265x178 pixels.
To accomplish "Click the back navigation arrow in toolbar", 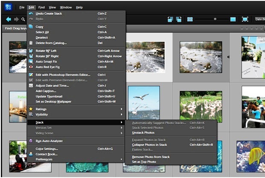I will tap(8, 19).
